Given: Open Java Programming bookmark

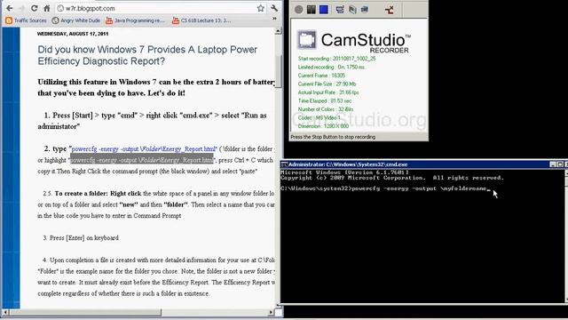Looking at the screenshot, I should (x=135, y=20).
